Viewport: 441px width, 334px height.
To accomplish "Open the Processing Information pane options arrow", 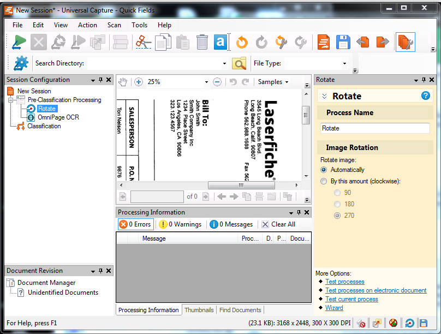I will (291, 212).
